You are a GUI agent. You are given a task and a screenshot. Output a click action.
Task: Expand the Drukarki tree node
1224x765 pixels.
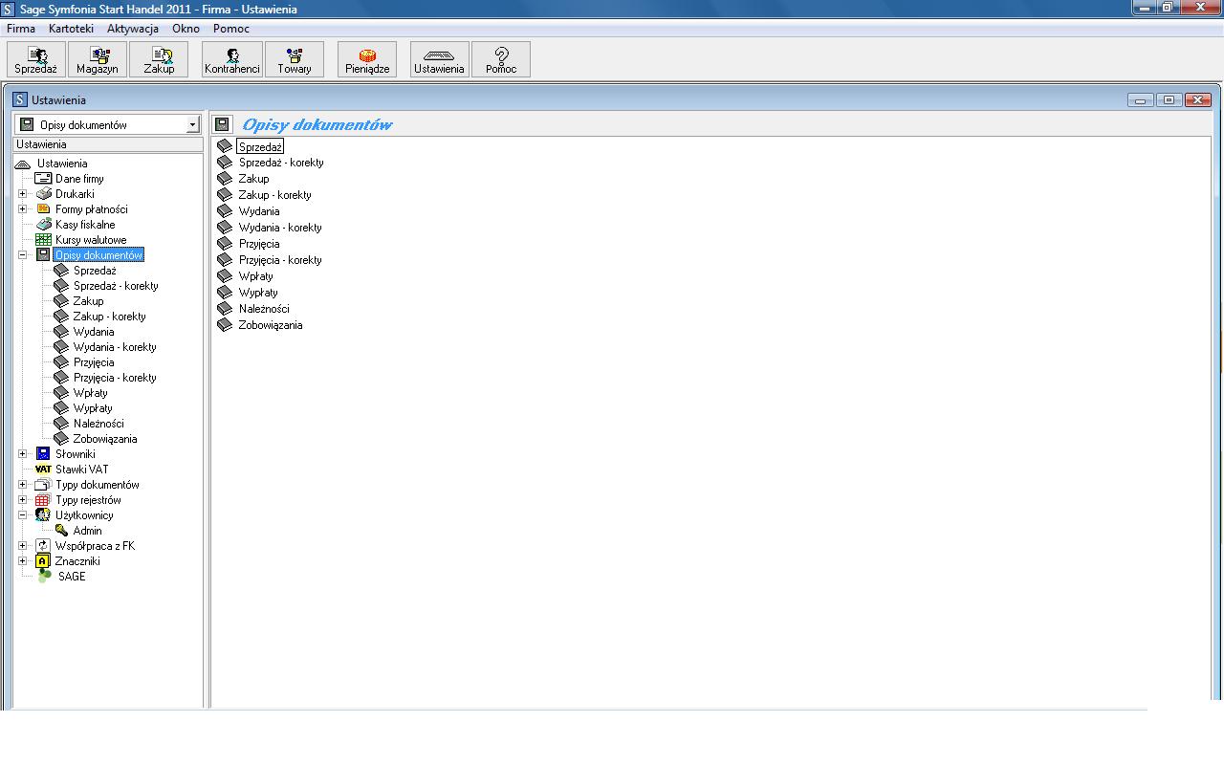click(x=23, y=194)
